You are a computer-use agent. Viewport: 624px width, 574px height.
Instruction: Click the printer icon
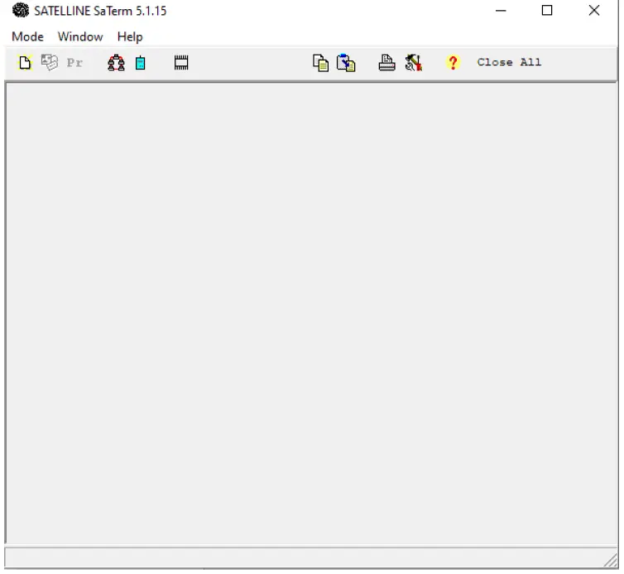[386, 63]
